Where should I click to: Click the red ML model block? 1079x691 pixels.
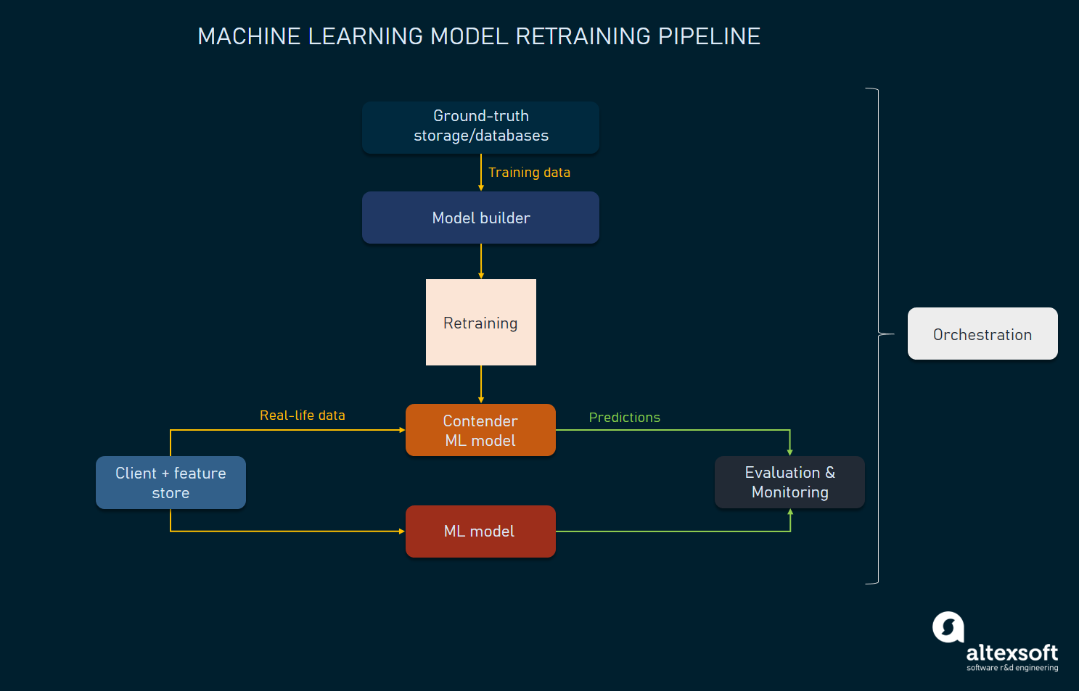[x=480, y=531]
